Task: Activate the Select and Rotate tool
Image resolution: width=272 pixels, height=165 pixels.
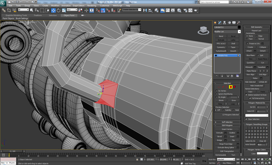Action: (59, 10)
